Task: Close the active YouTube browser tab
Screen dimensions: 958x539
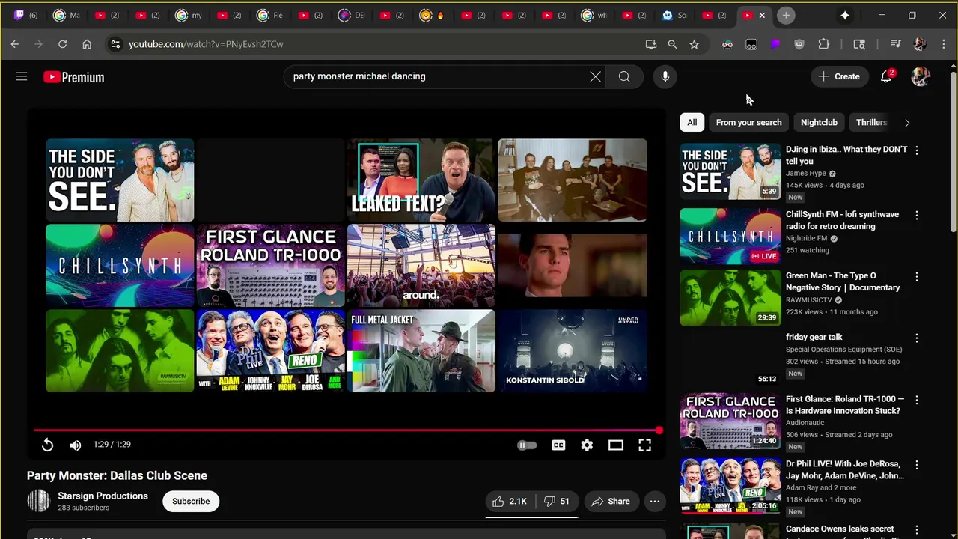Action: pos(762,15)
